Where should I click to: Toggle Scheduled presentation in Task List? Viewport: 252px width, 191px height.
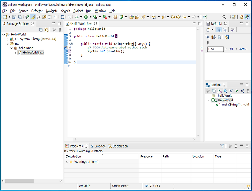(x=225, y=29)
